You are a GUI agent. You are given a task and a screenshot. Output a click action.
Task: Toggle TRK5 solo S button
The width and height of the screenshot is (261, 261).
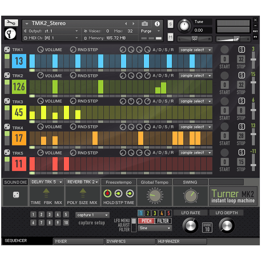(x=242, y=152)
